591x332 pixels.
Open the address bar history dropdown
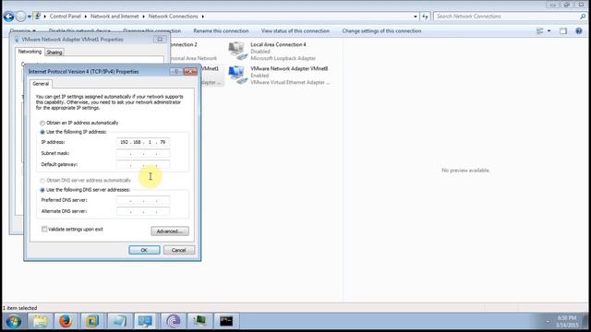(x=416, y=17)
